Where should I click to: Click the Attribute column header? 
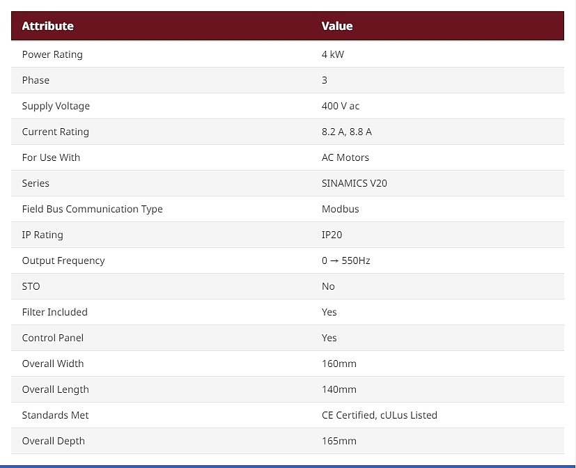[48, 26]
